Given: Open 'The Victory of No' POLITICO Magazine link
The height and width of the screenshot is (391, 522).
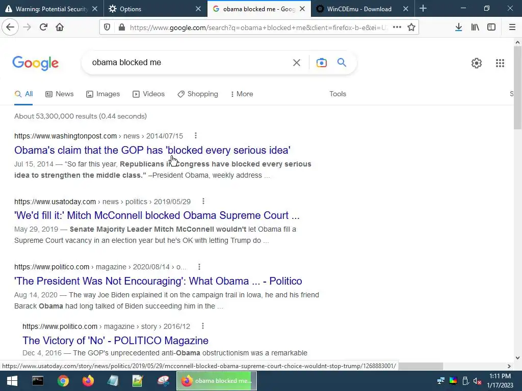Looking at the screenshot, I should coord(115,341).
